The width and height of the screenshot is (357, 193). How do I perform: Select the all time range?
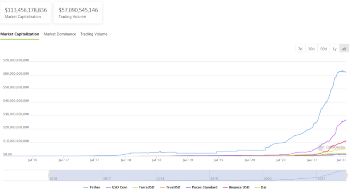pyautogui.click(x=344, y=49)
